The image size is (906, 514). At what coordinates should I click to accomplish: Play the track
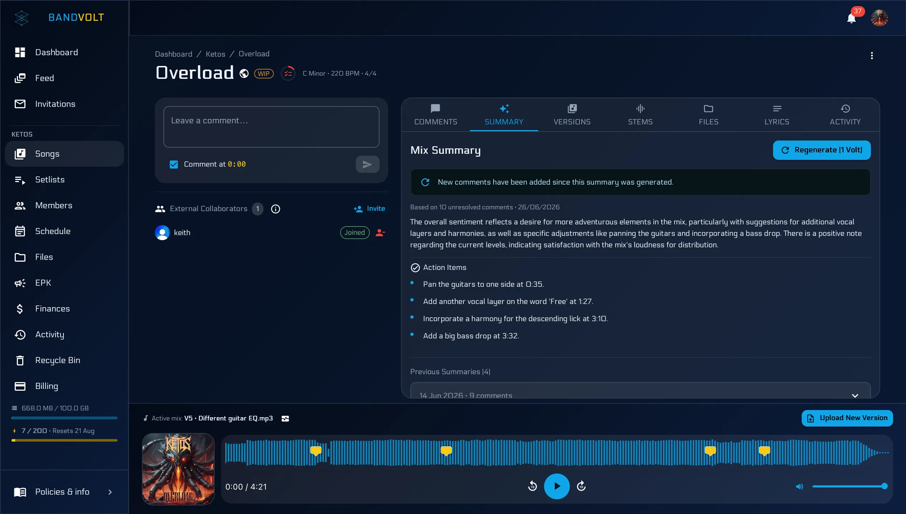click(x=557, y=486)
